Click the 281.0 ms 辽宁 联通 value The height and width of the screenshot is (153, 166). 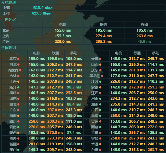click(x=137, y=70)
